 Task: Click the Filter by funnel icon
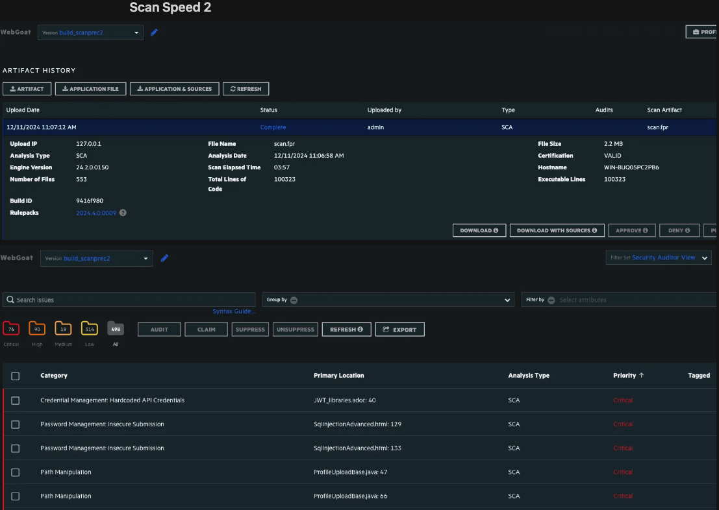[551, 300]
